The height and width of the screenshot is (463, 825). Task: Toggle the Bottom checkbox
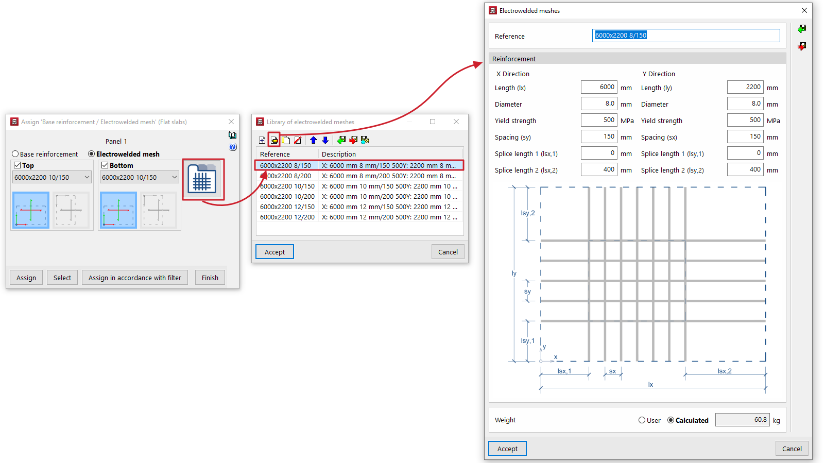pos(105,165)
